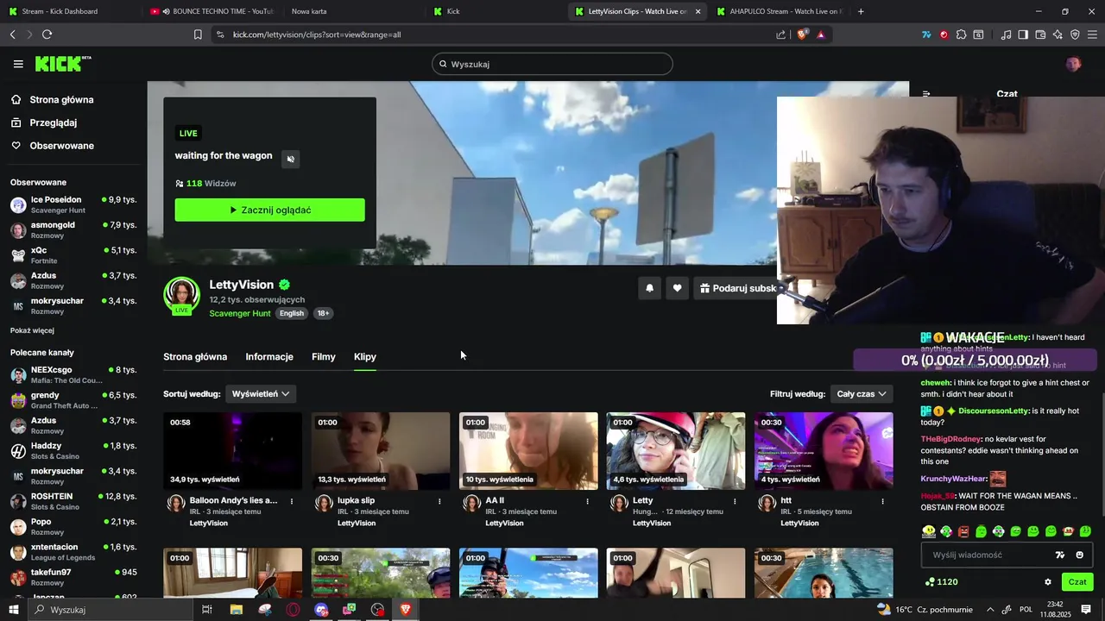The width and height of the screenshot is (1105, 621).
Task: Click Zacznij oglądać button
Action: click(x=270, y=210)
